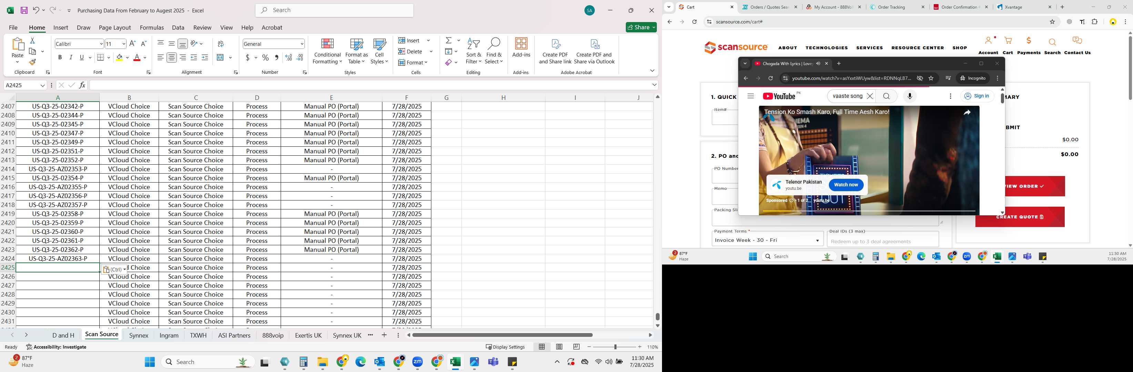Insert function using the fx icon
The width and height of the screenshot is (1133, 372).
tap(82, 85)
